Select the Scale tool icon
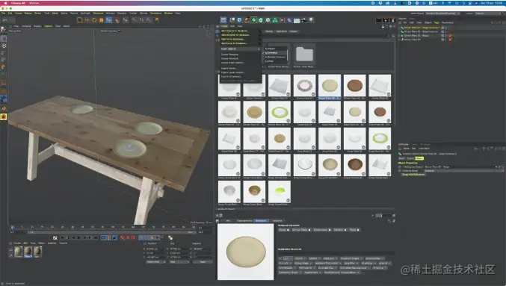The height and width of the screenshot is (286, 506). (x=102, y=20)
